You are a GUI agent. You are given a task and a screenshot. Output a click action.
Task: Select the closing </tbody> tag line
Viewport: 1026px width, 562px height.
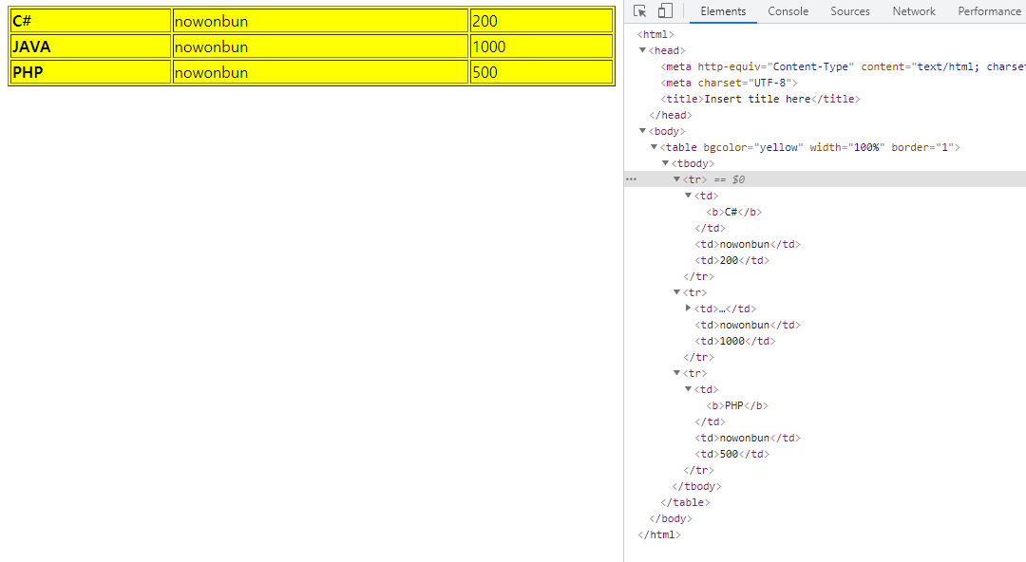point(696,486)
